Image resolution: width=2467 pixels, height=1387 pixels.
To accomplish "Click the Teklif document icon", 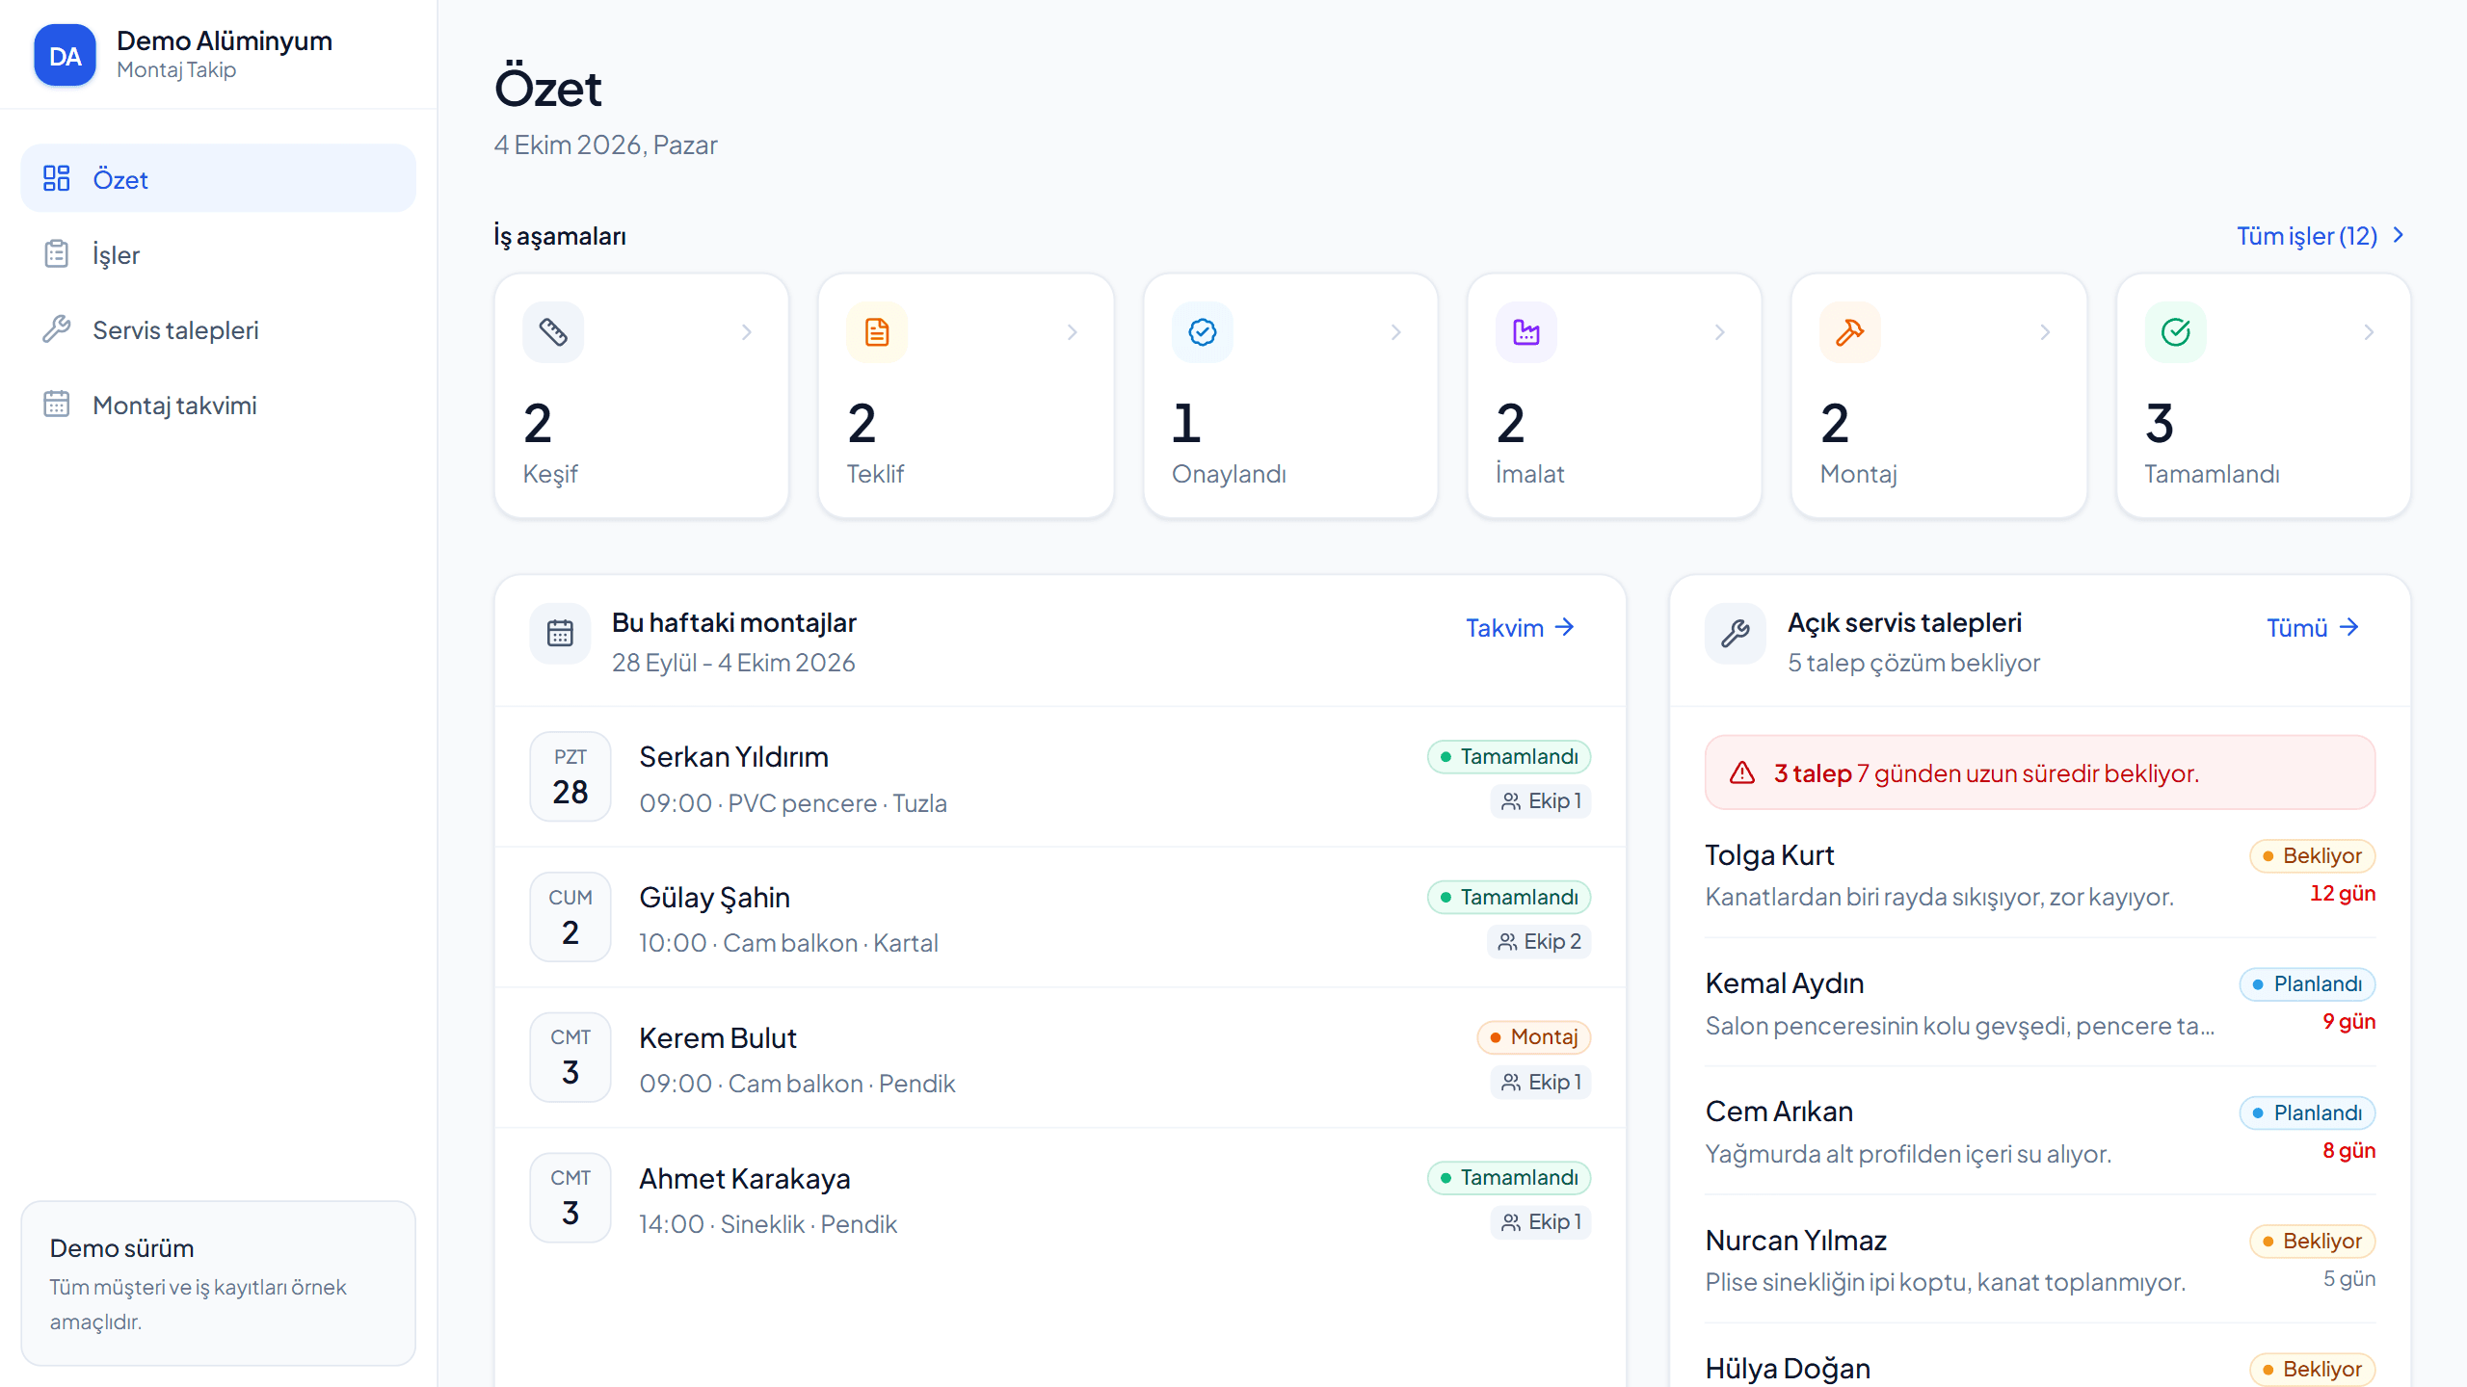I will 877,332.
